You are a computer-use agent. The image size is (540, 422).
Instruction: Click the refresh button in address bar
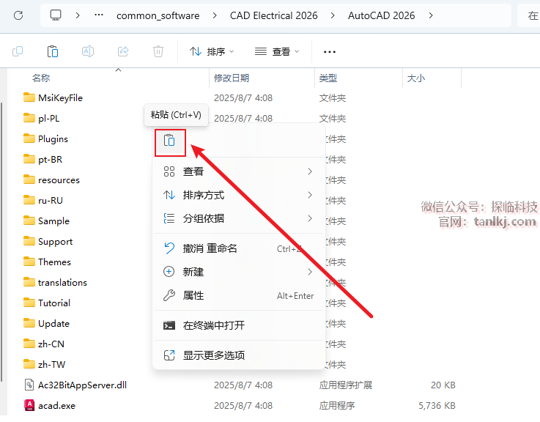coord(19,15)
